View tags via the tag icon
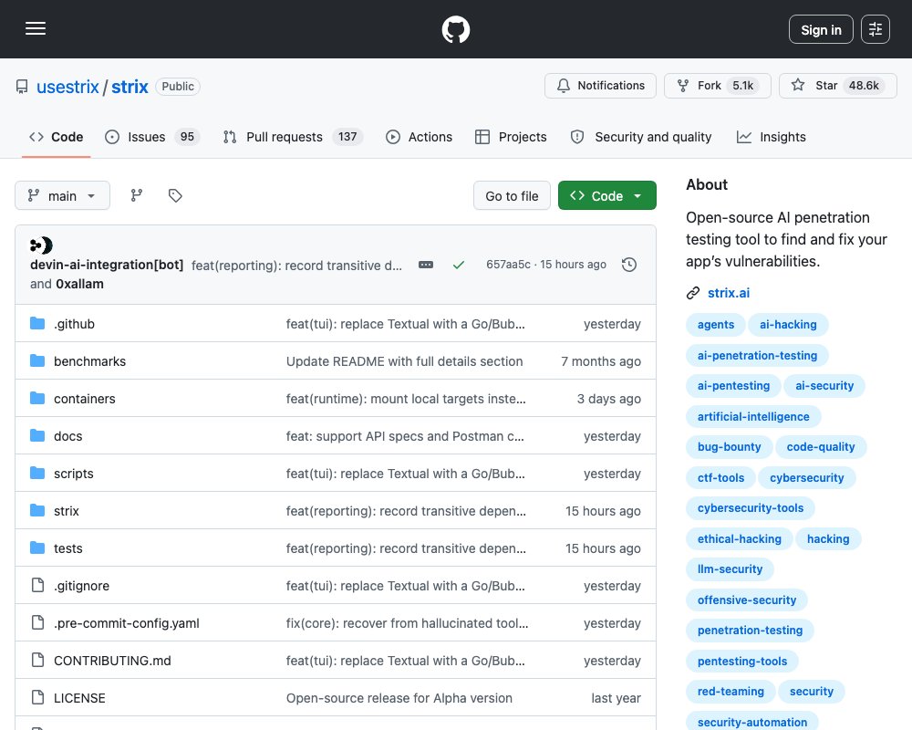This screenshot has height=730, width=912. (x=175, y=195)
